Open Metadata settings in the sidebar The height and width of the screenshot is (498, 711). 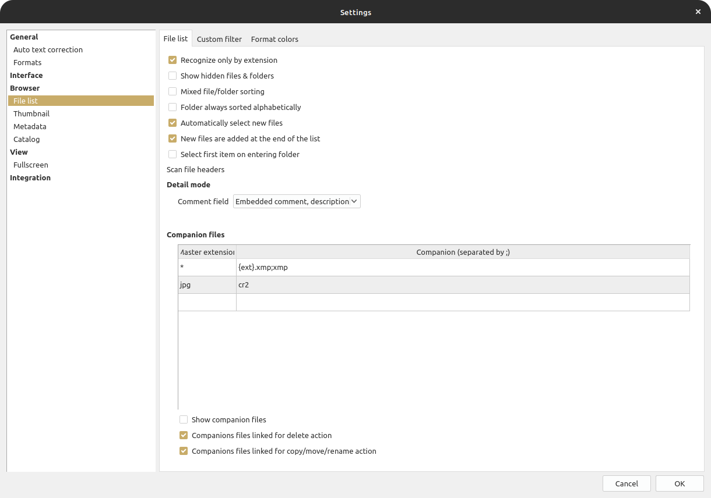30,126
